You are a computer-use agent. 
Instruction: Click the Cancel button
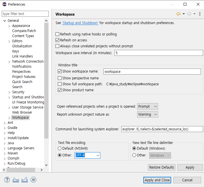187,180
